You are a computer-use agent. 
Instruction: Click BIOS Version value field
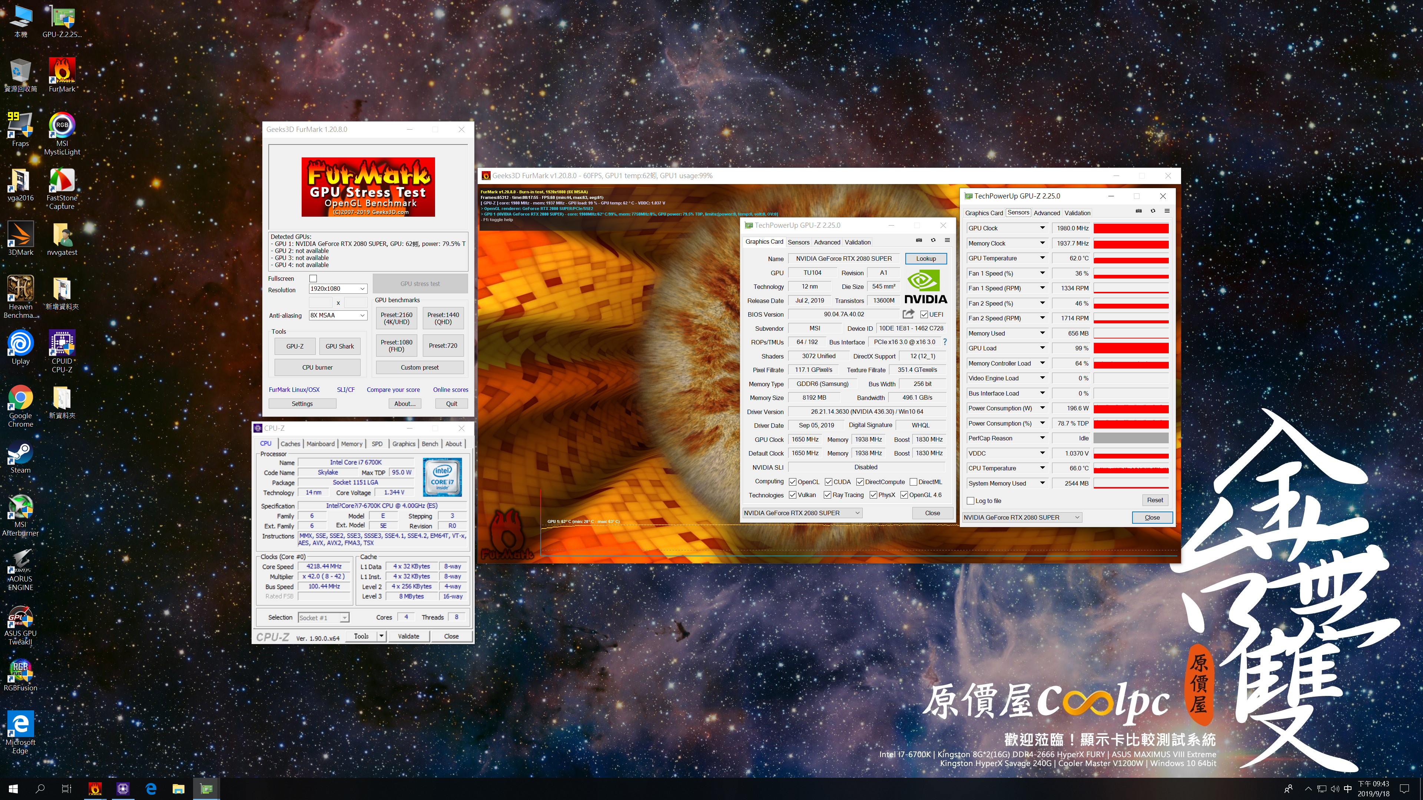843,314
